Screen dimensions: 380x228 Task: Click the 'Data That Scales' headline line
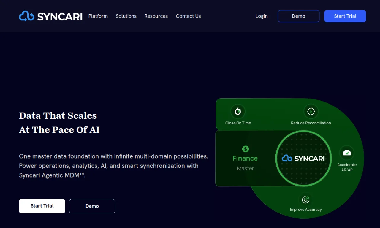(x=58, y=115)
